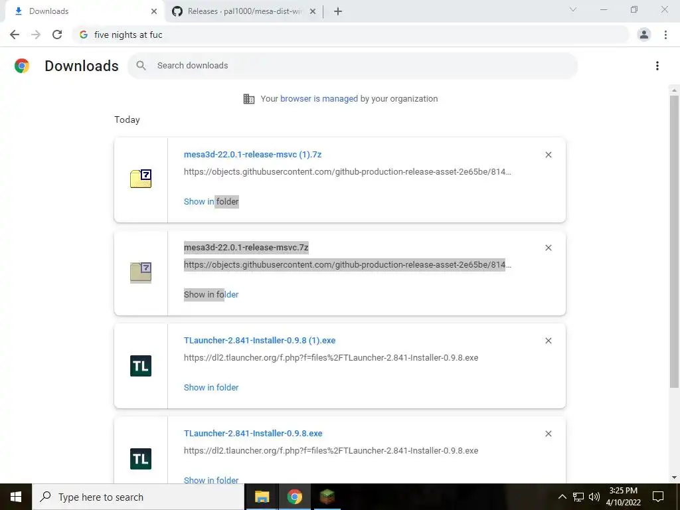Go back using the browser back arrow

coord(15,35)
